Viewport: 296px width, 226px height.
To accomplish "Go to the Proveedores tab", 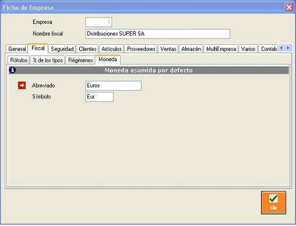I will pos(141,49).
